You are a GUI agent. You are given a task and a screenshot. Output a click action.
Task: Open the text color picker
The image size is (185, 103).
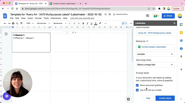coord(96,23)
